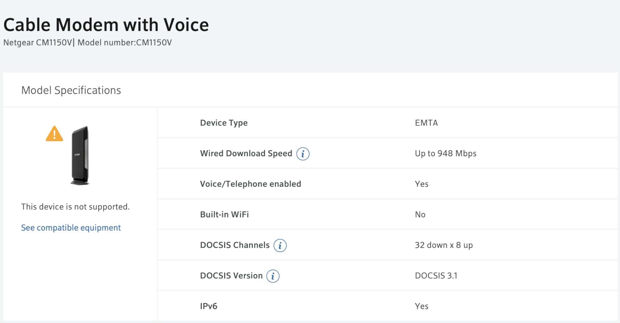
Task: Click the Built-in WiFi label
Action: pos(225,214)
